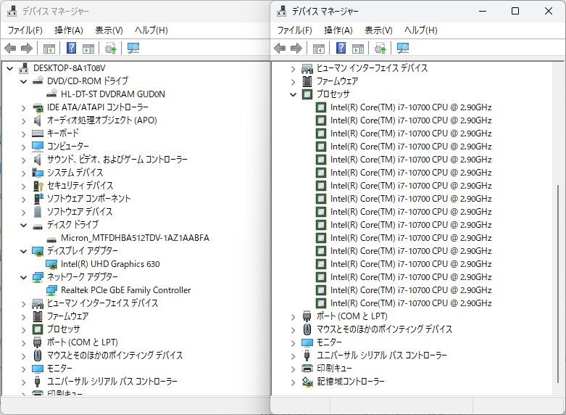The height and width of the screenshot is (415, 566).
Task: Minimize the right Device Manager window
Action: tap(483, 11)
